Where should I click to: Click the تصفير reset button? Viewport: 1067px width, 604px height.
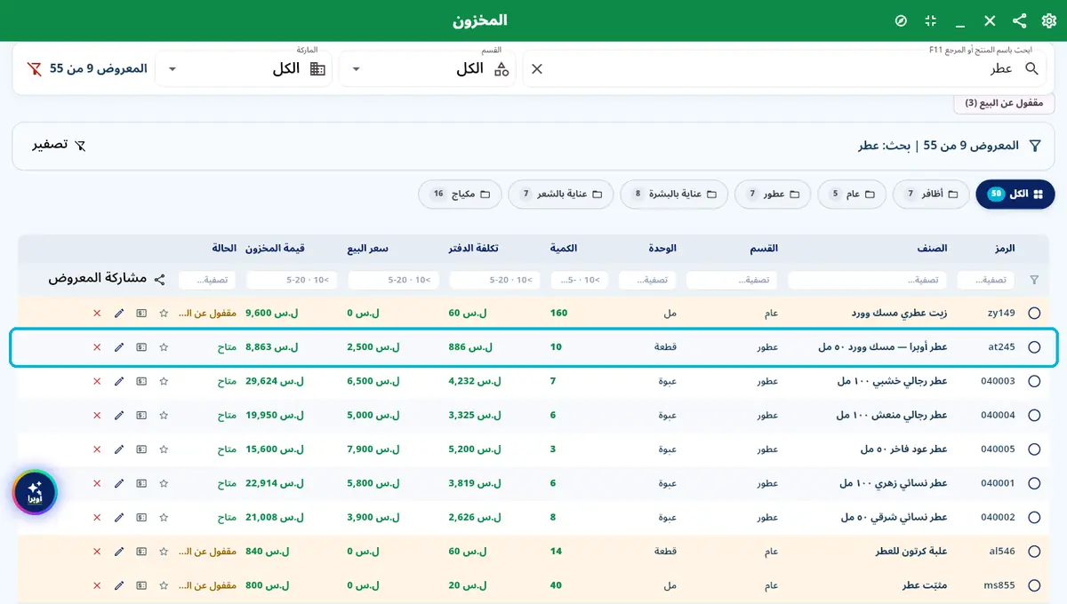[x=60, y=146]
